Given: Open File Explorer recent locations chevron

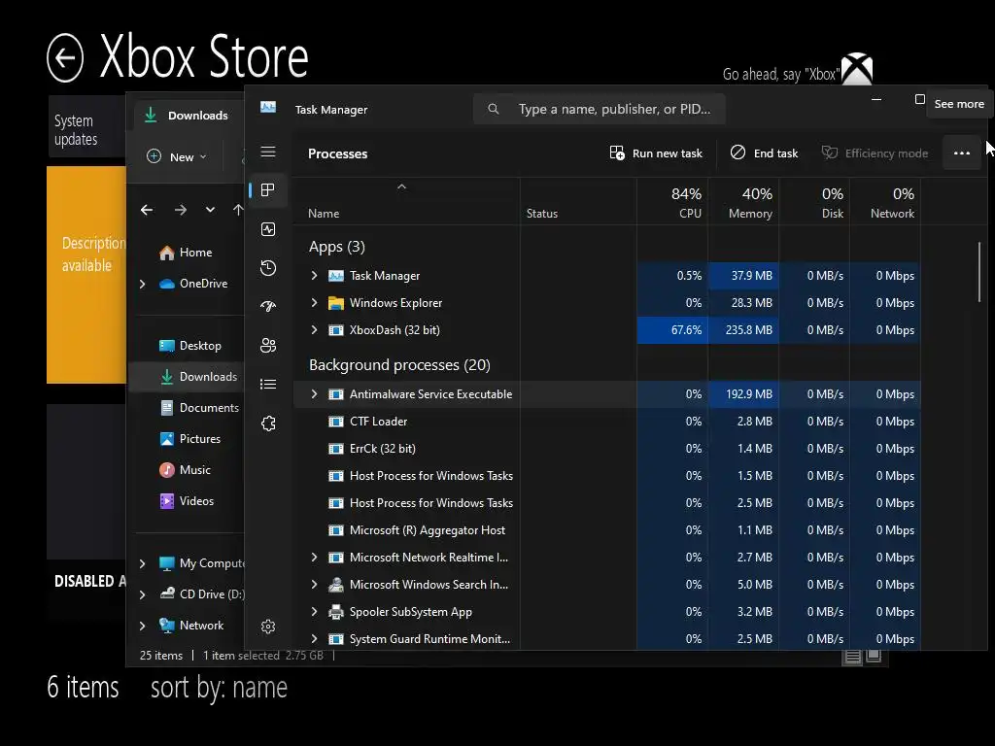Looking at the screenshot, I should (x=210, y=210).
